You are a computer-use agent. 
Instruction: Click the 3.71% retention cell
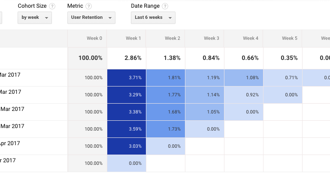pos(127,78)
